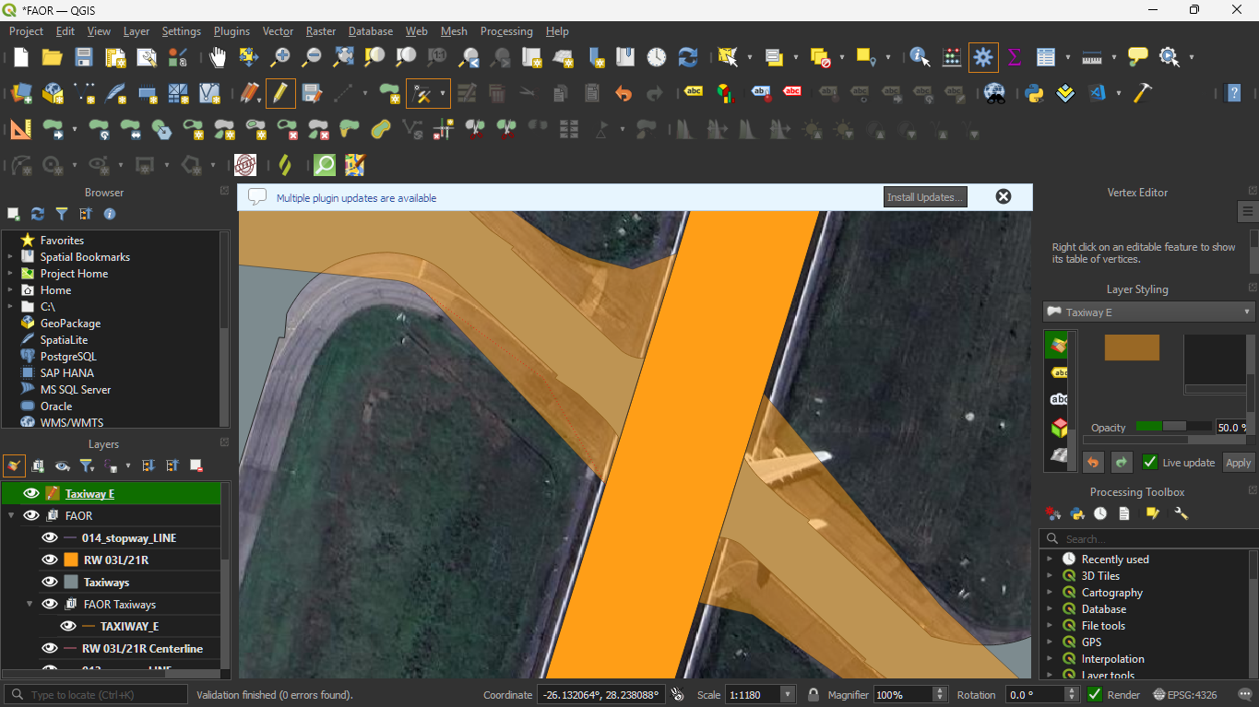Click the Pan Map hand tool
This screenshot has width=1259, height=707.
[218, 57]
